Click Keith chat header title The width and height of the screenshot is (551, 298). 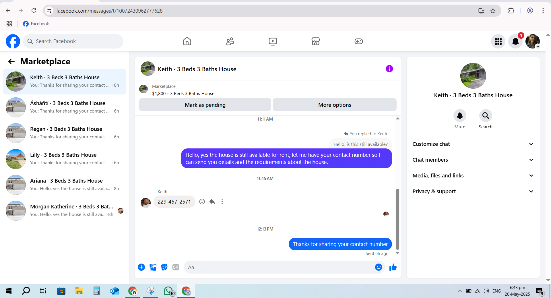point(197,69)
